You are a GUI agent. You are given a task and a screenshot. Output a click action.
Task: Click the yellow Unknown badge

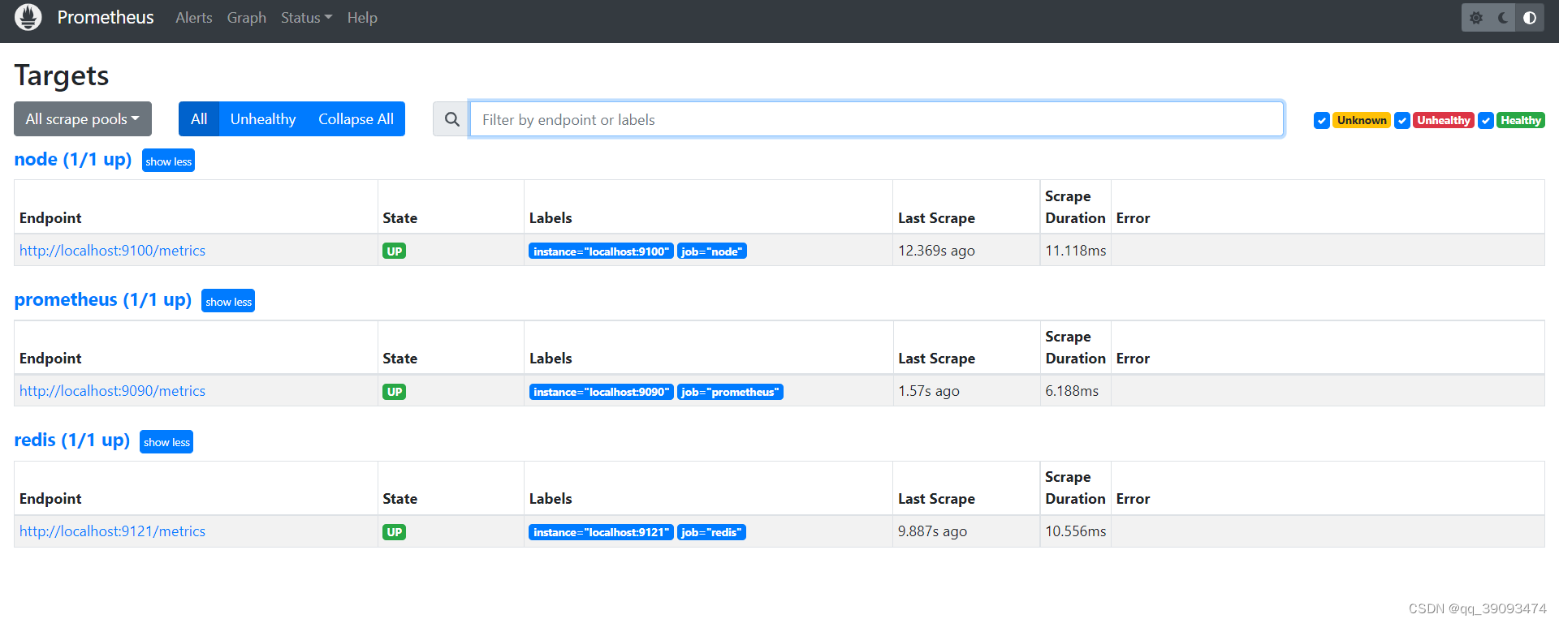1362,120
